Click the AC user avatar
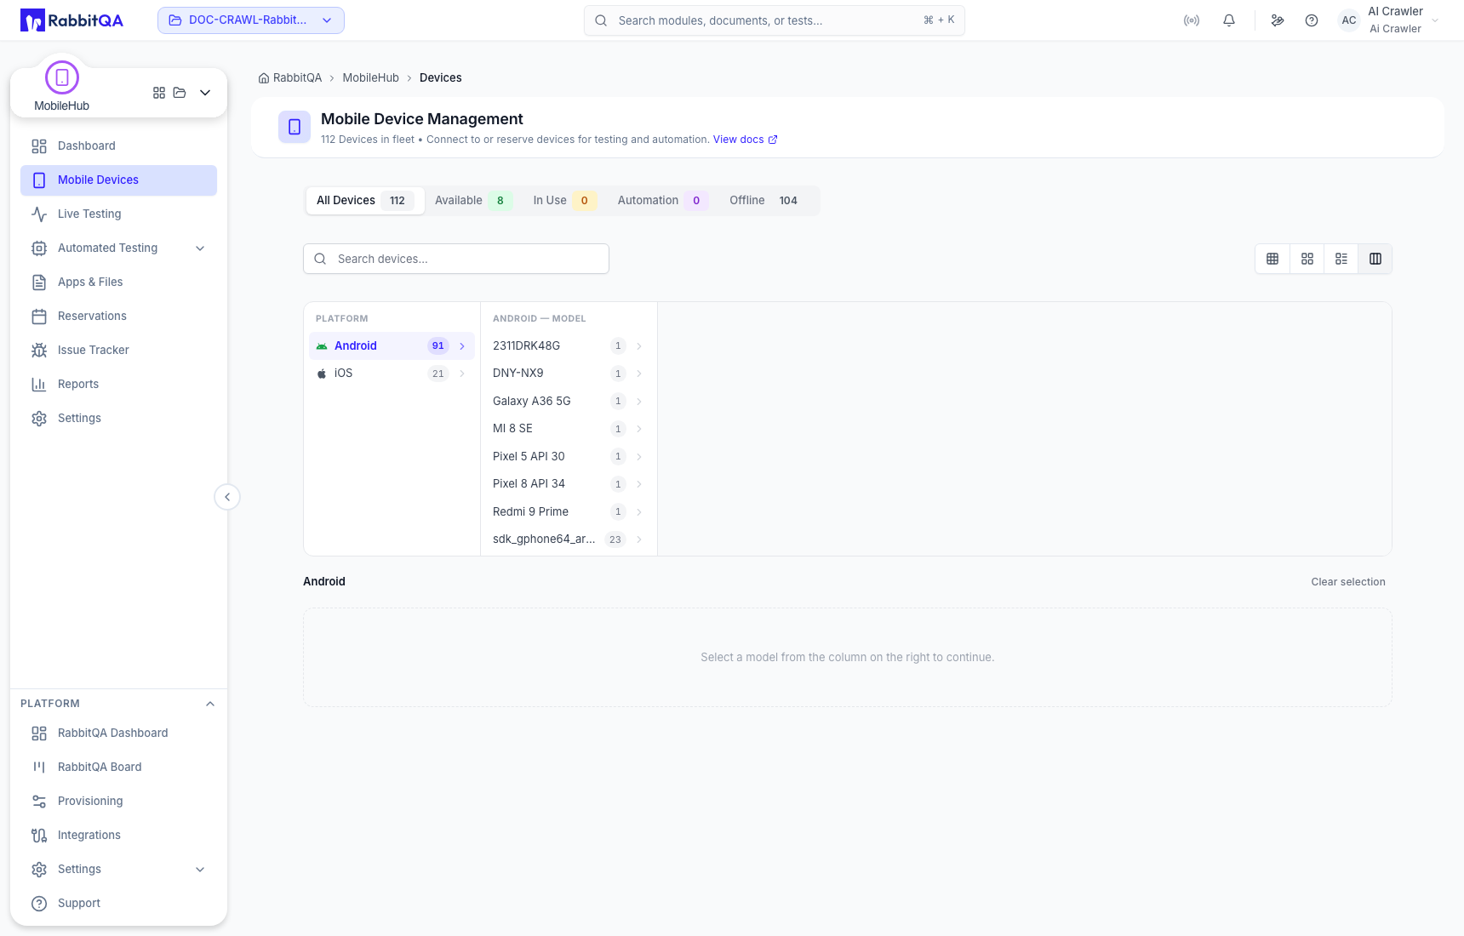Screen dimensions: 1464x936 [1349, 20]
